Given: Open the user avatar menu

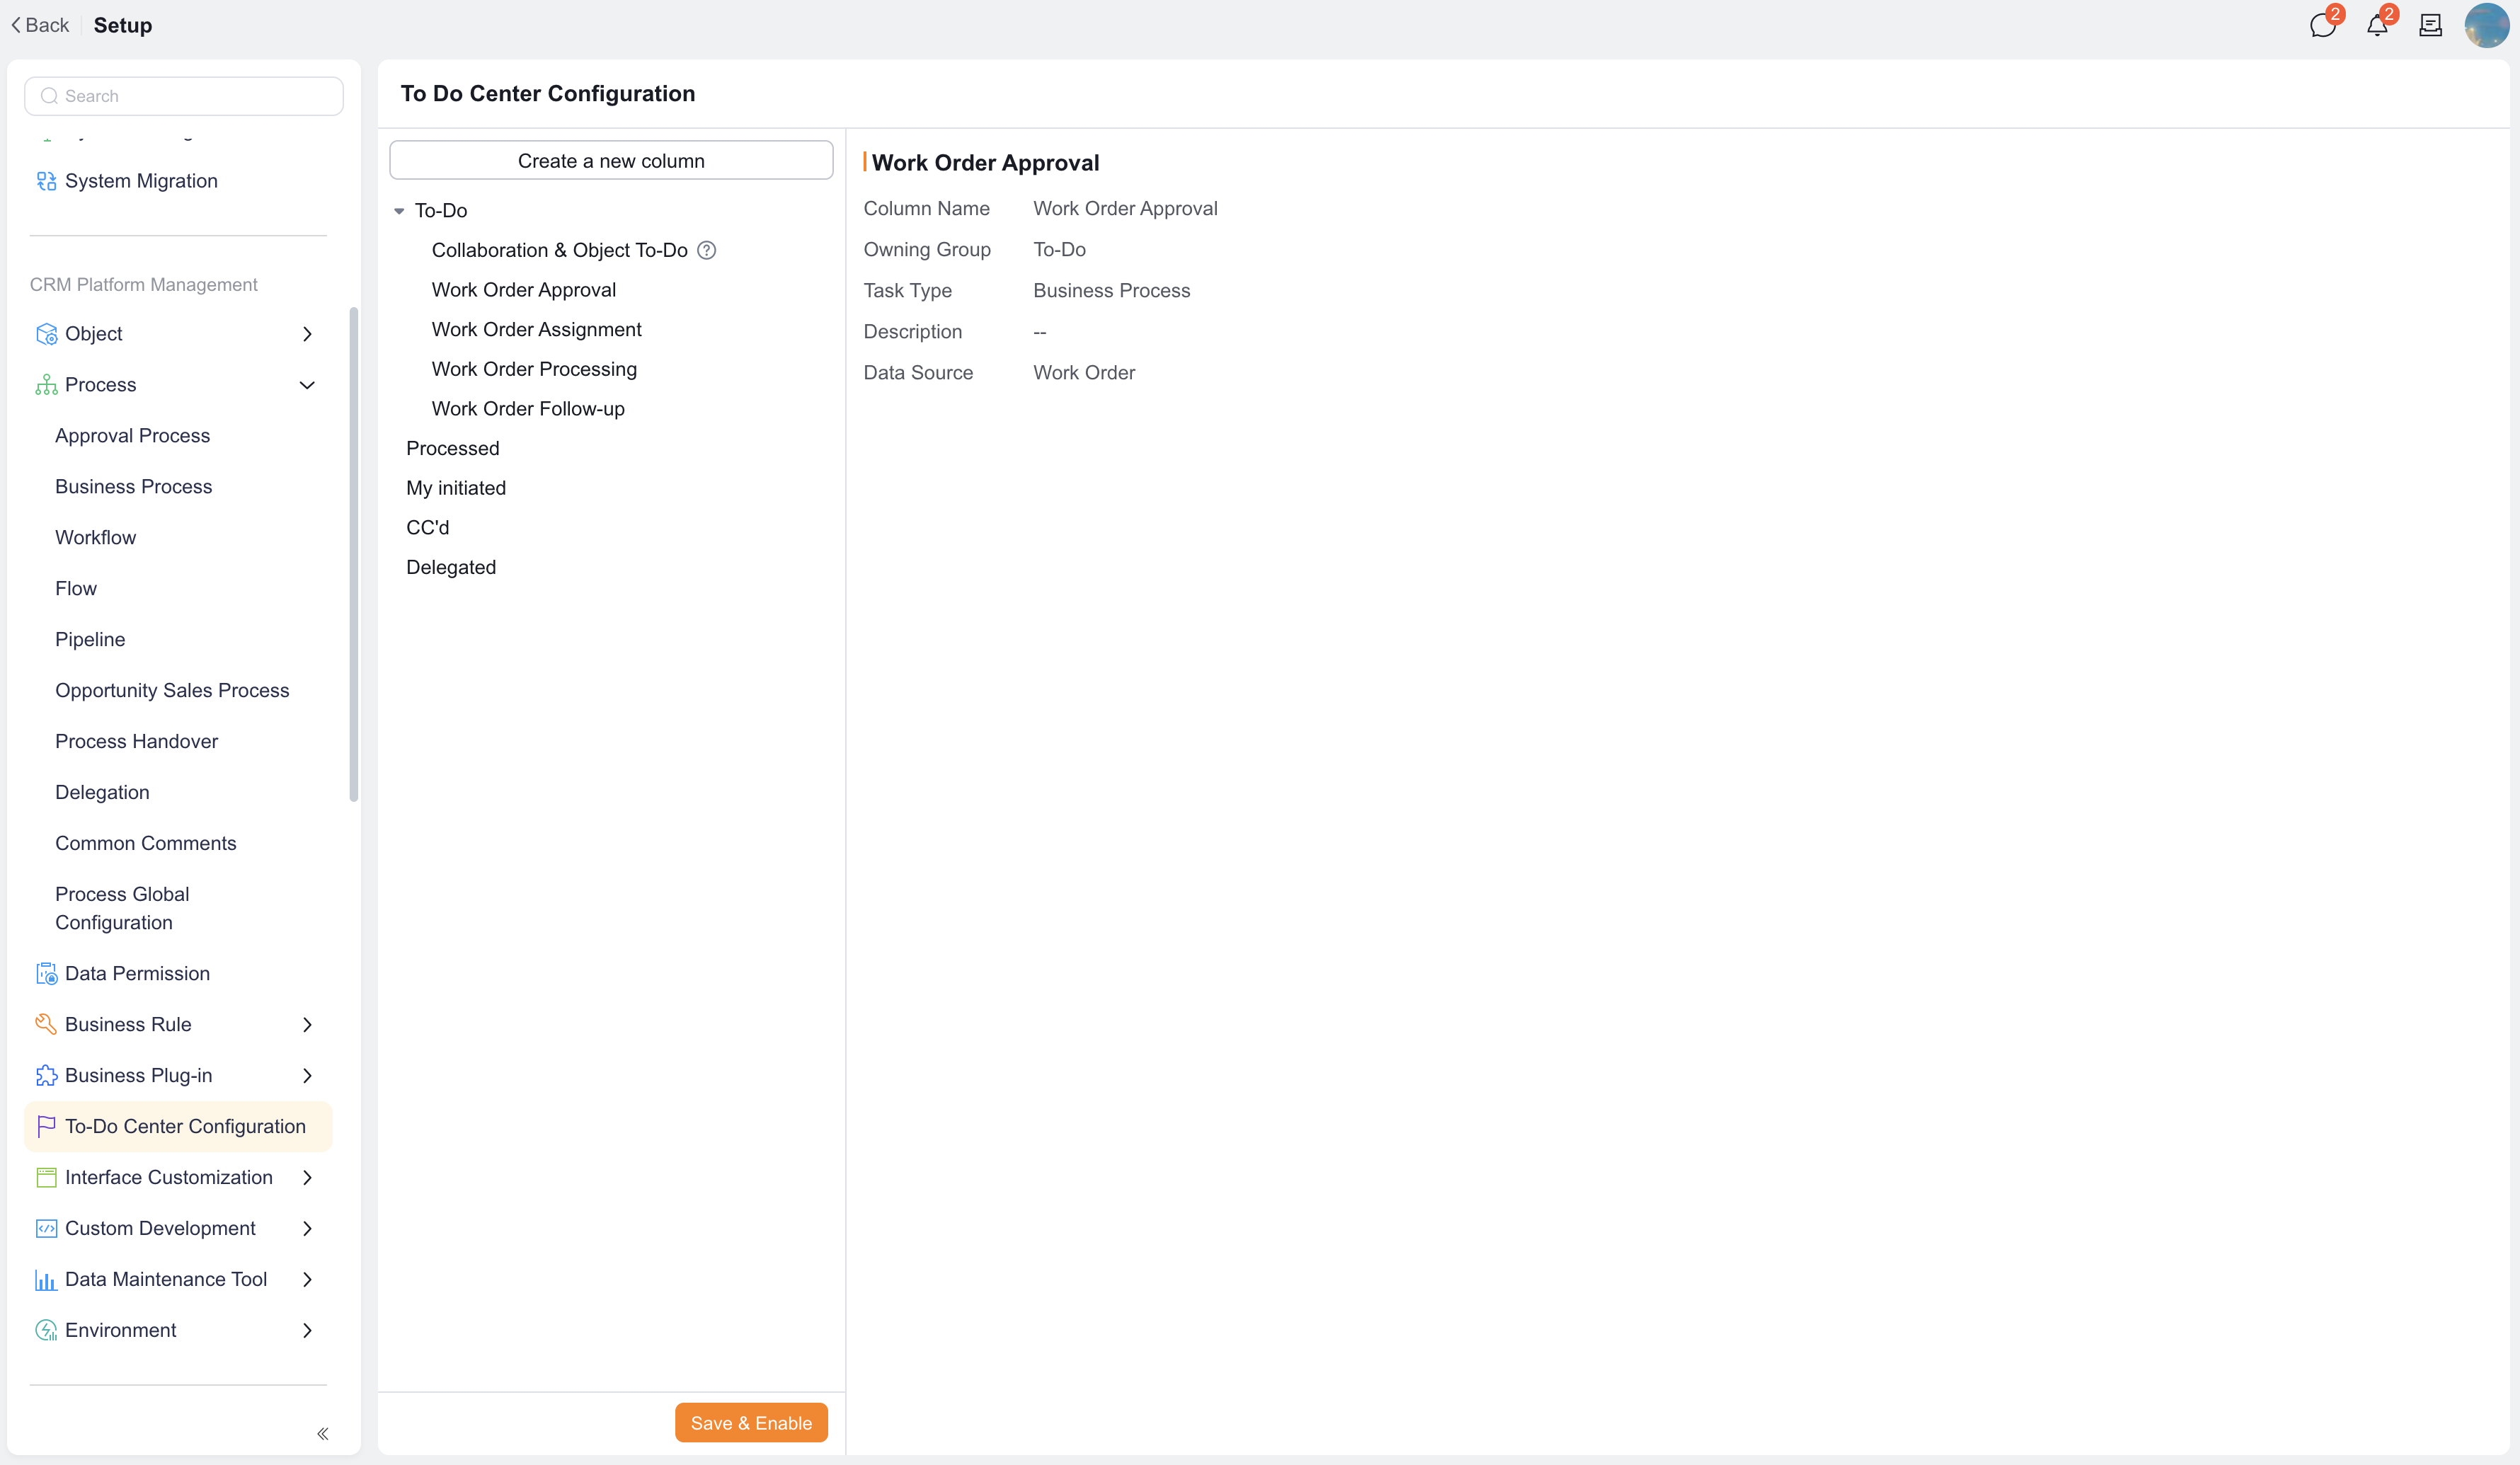Looking at the screenshot, I should point(2486,25).
